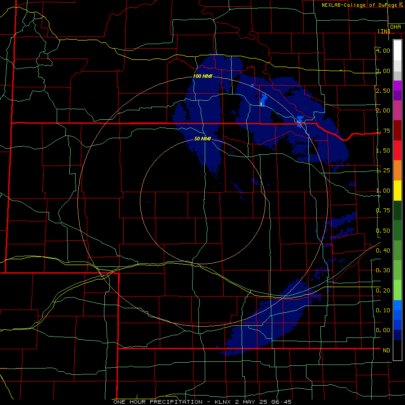Click the ND legend label
405x405 pixels.
click(387, 351)
